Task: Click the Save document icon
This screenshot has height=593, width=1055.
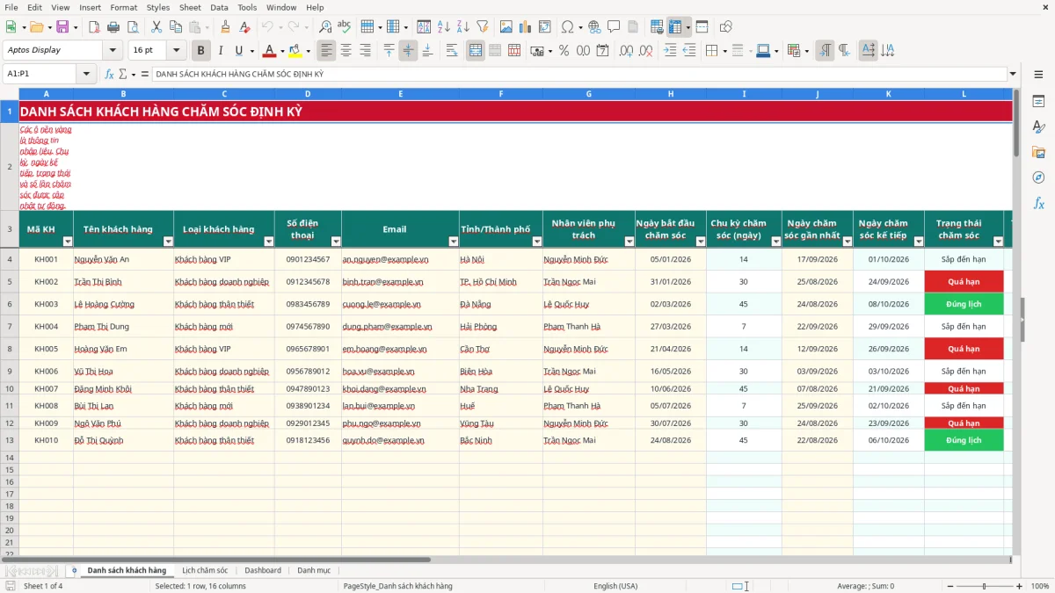Action: click(62, 27)
